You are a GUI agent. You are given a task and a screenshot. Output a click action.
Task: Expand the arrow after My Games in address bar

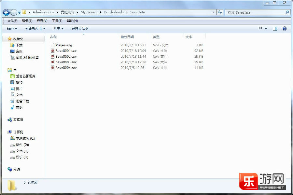click(101, 12)
